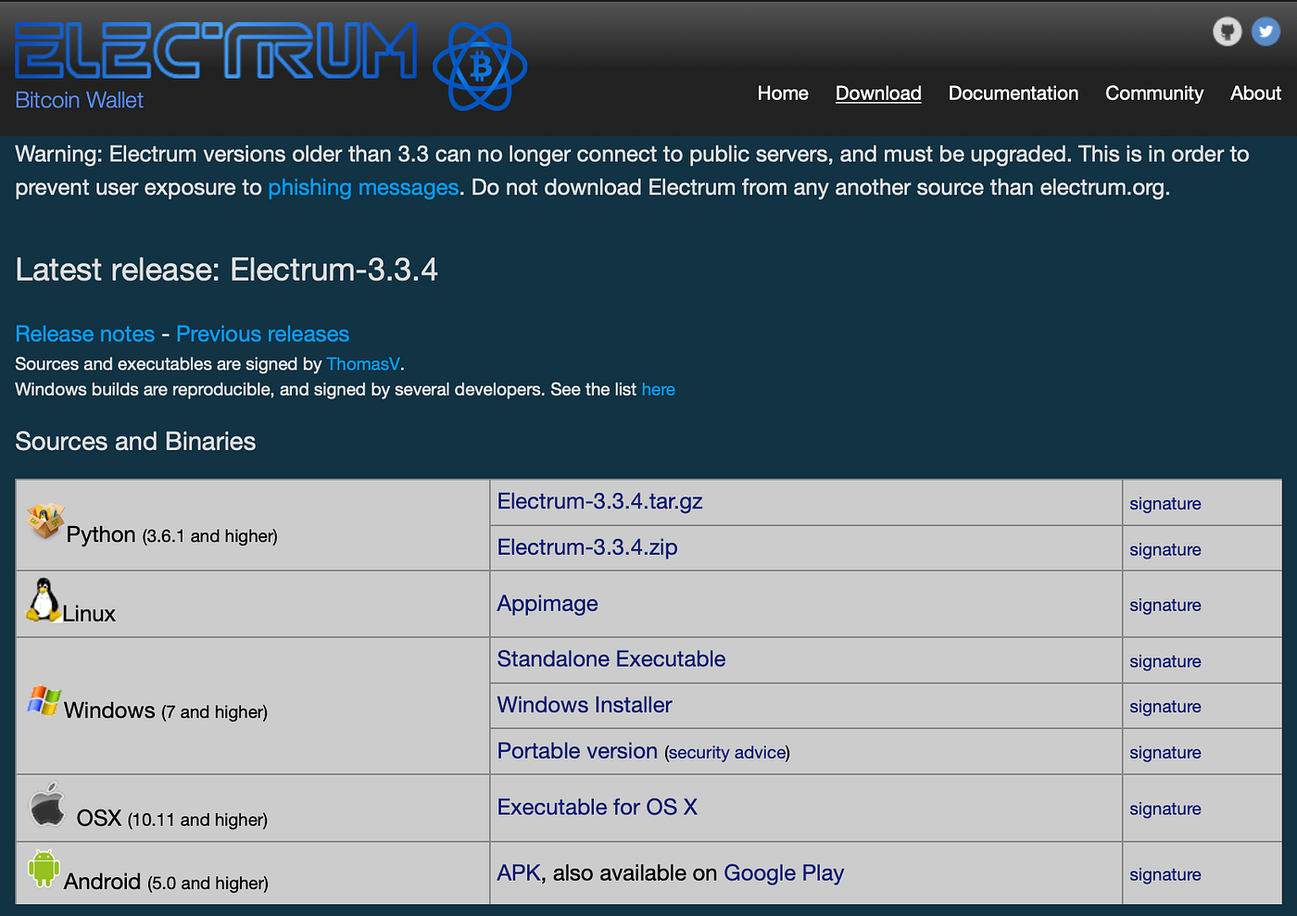Screen dimensions: 1297x916
Task: Open signature for Windows Installer
Action: [1165, 707]
